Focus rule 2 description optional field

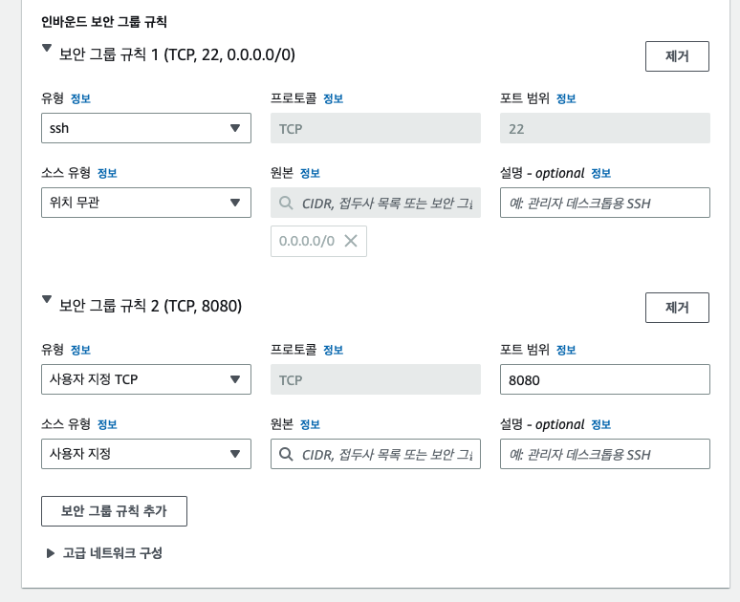(x=605, y=454)
